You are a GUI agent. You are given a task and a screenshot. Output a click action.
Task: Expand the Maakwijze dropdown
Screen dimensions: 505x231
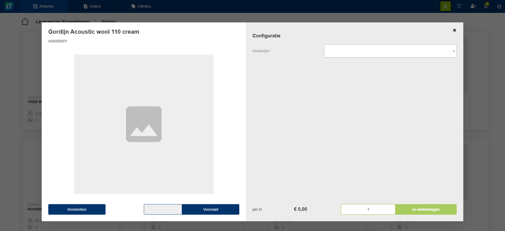pos(390,51)
